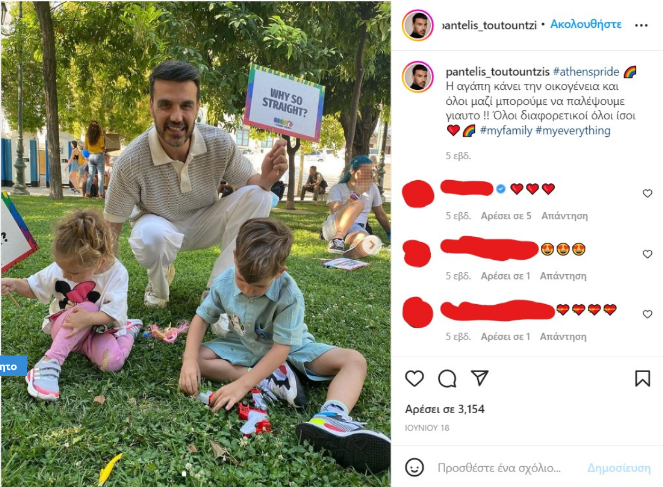This screenshot has width=663, height=487.
Task: Open the emoji picker smiley icon
Action: [x=414, y=467]
